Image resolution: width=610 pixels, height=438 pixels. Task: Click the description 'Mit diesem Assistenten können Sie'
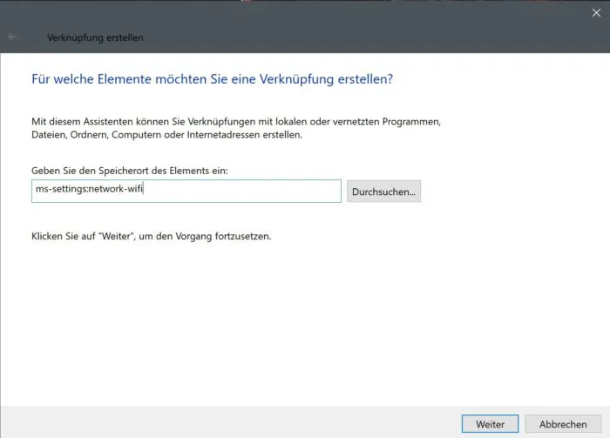point(108,122)
